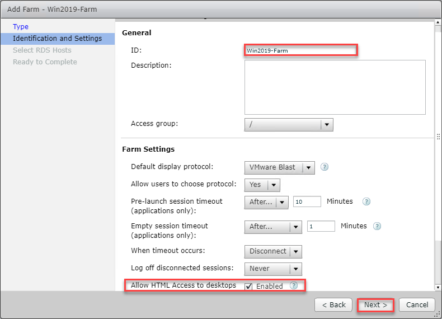442x319 pixels.
Task: Open the Empty session timeout dropdown
Action: click(x=273, y=227)
